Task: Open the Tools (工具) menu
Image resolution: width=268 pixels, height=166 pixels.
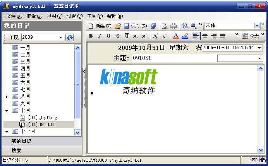Action: pyautogui.click(x=95, y=16)
